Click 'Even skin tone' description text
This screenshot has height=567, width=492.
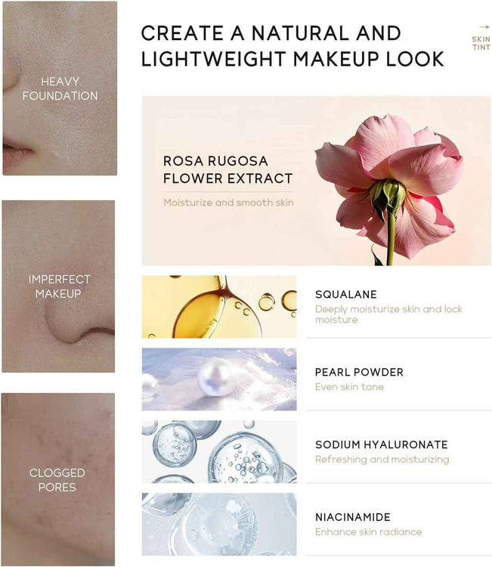coord(349,387)
